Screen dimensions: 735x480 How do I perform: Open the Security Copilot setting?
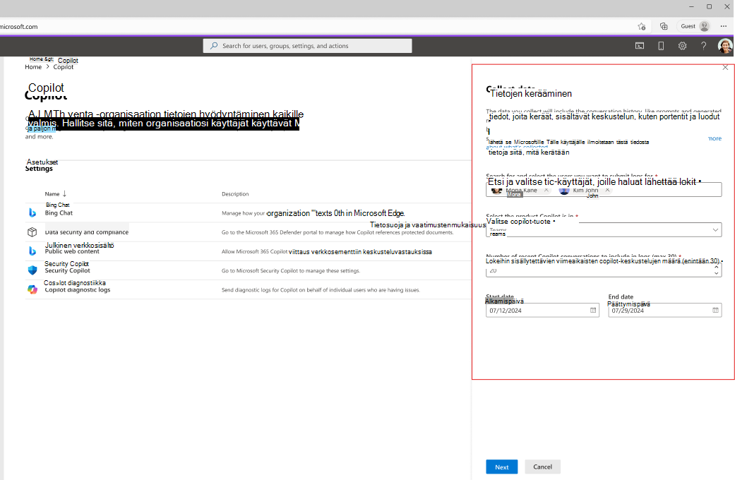pyautogui.click(x=68, y=270)
